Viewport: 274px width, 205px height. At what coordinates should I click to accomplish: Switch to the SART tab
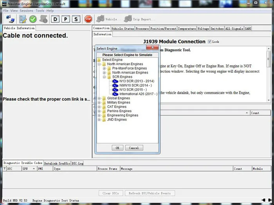[248, 29]
